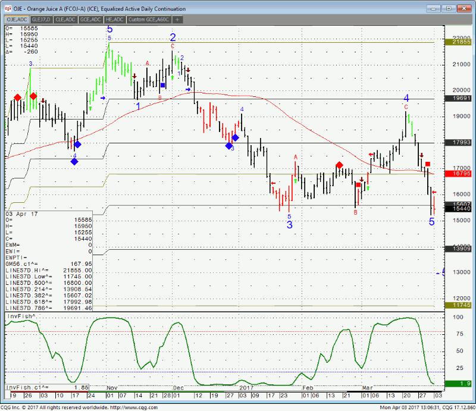
Task: Click the InvFish.c1^ value readout
Action: click(x=47, y=388)
